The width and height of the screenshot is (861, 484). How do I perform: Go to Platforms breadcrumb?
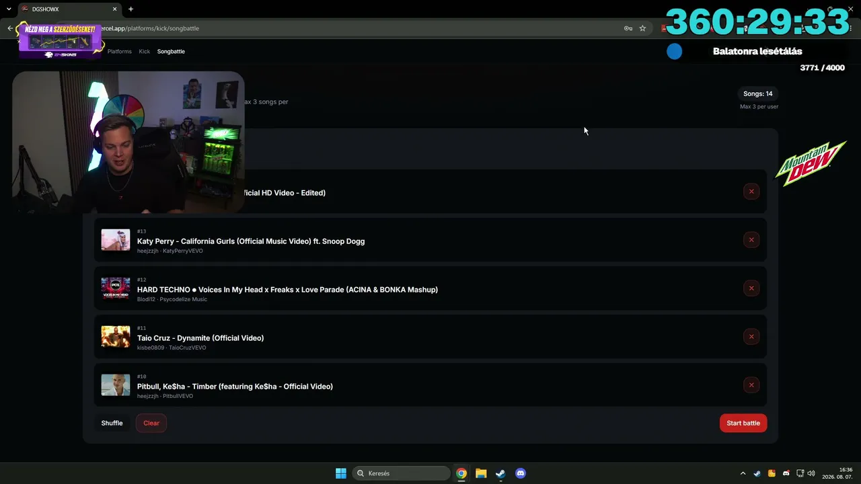coord(120,51)
